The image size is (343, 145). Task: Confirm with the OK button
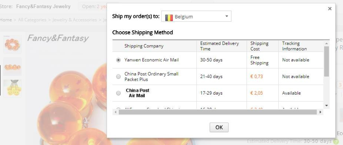(219, 127)
